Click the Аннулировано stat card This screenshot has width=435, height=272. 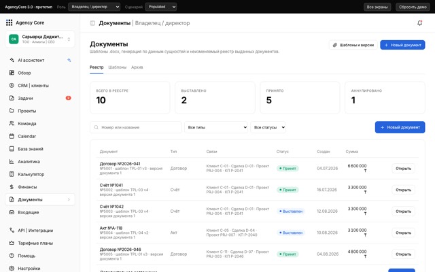(385, 97)
